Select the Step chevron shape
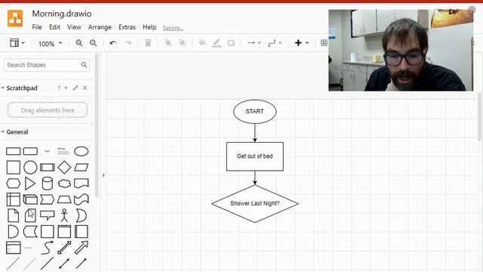The height and width of the screenshot is (272, 483). pos(48,199)
